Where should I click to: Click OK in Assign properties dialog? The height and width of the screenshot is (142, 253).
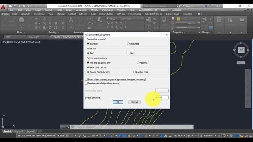click(118, 102)
